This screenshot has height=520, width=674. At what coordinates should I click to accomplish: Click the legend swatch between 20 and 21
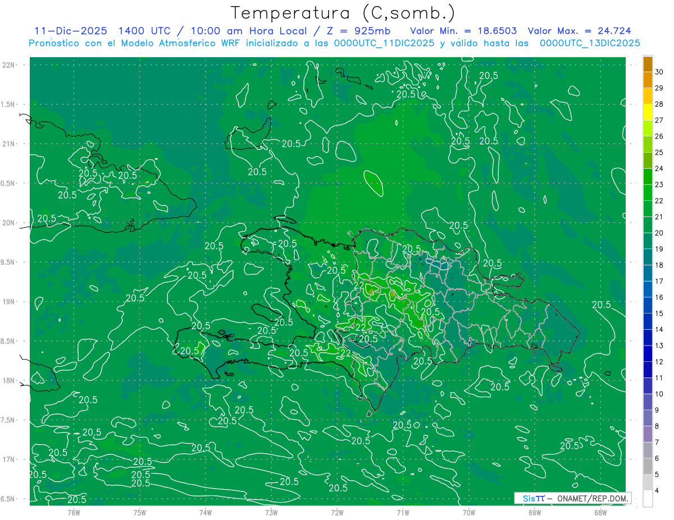click(648, 225)
